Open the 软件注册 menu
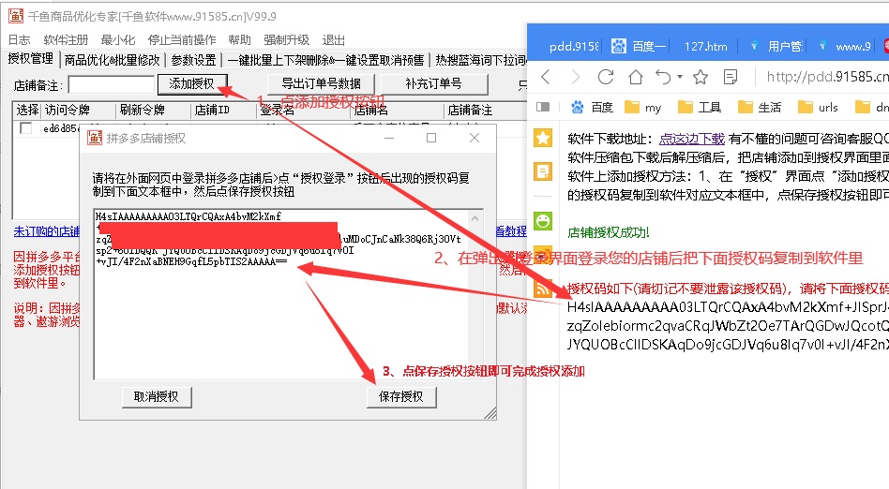This screenshot has width=889, height=489. tap(66, 39)
